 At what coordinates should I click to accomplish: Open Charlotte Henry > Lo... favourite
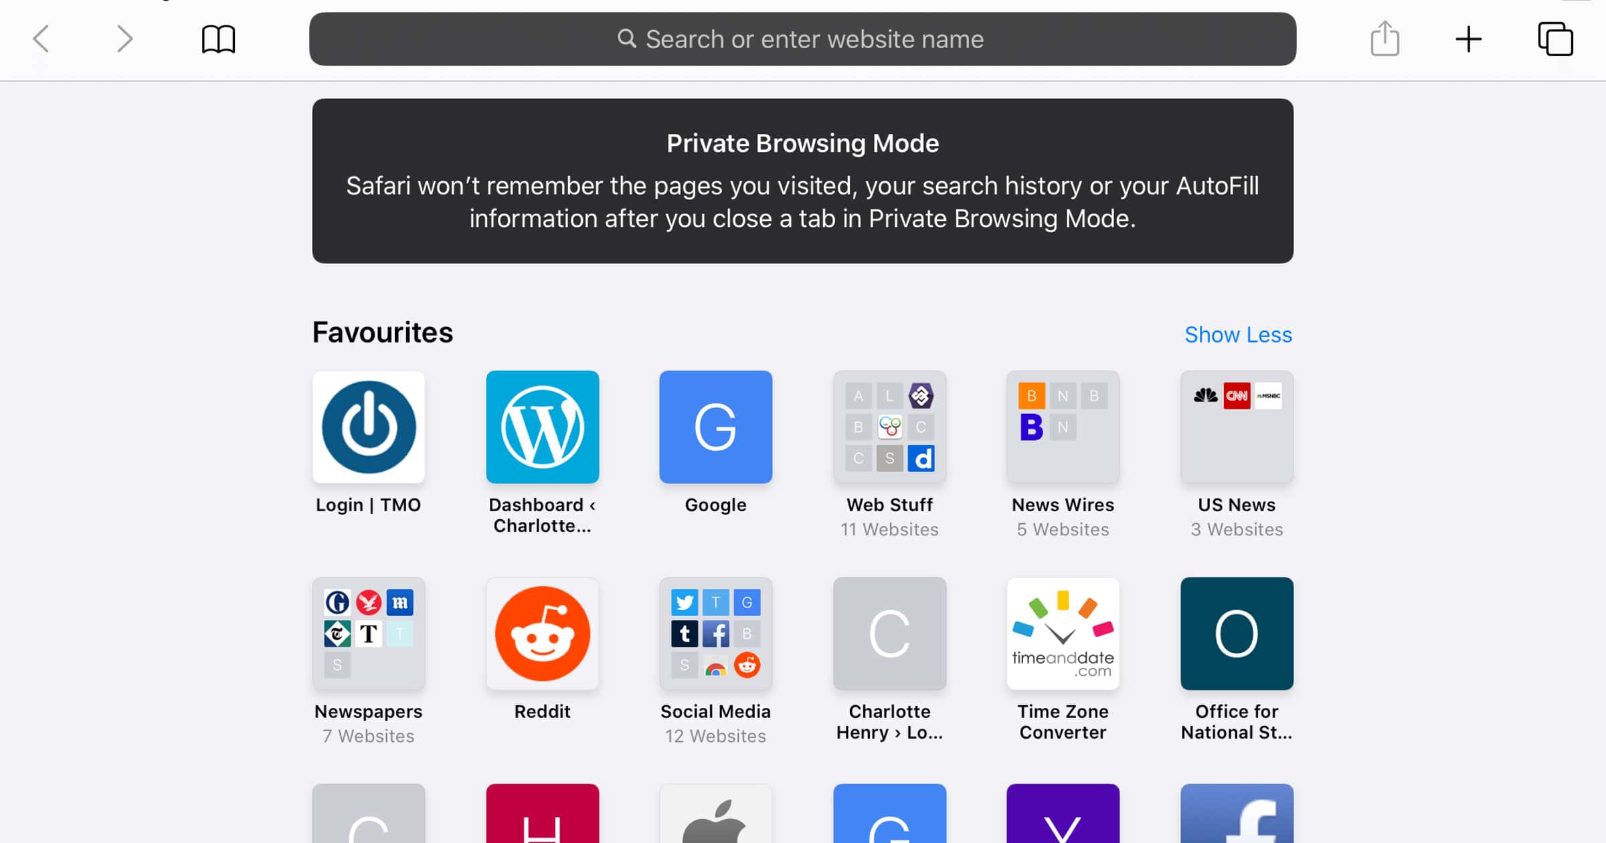point(889,634)
